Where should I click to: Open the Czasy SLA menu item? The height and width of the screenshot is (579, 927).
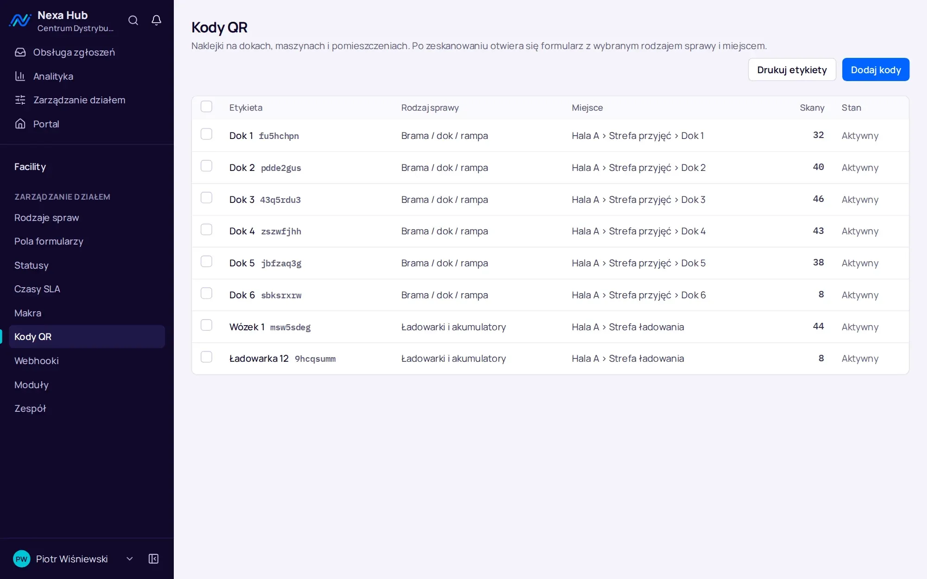87,289
